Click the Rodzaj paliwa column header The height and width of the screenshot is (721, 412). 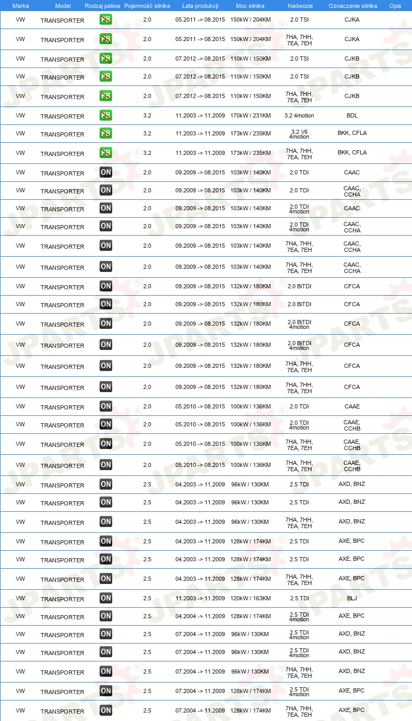click(x=102, y=5)
